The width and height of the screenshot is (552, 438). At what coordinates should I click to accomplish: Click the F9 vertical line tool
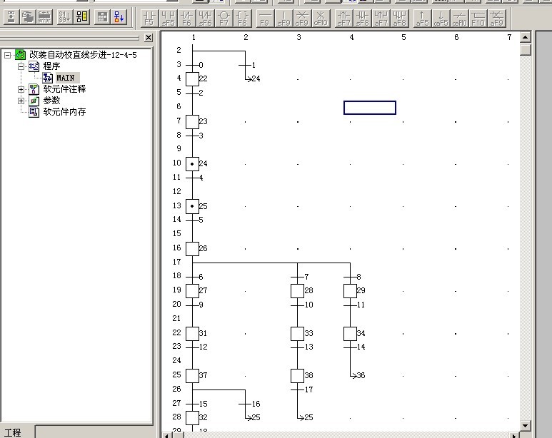[x=264, y=16]
